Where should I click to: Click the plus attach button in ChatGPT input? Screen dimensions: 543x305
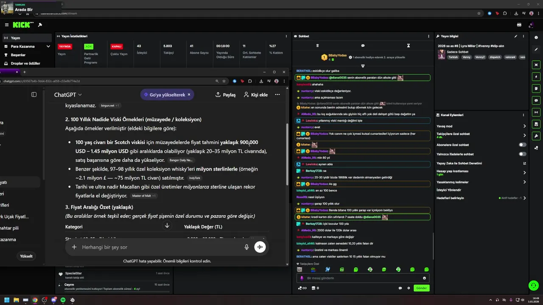coord(74,247)
